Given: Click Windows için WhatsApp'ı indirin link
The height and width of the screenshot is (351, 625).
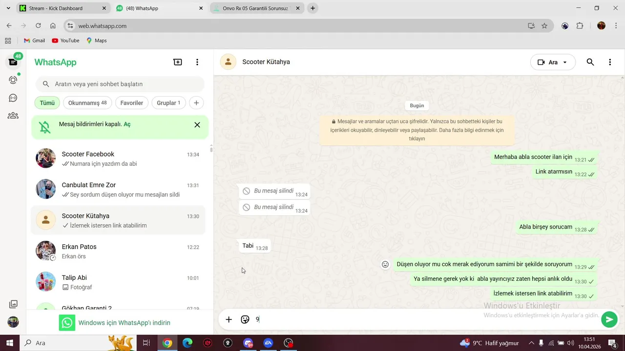Looking at the screenshot, I should (124, 323).
